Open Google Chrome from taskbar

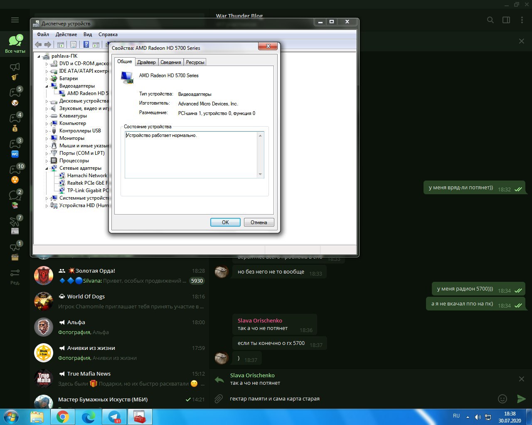63,417
